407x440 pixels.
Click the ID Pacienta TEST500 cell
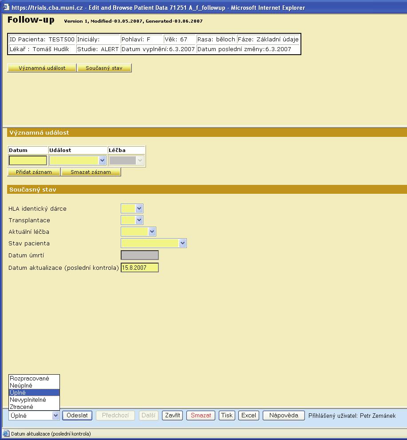point(42,39)
